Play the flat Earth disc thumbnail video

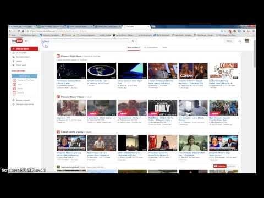click(102, 71)
